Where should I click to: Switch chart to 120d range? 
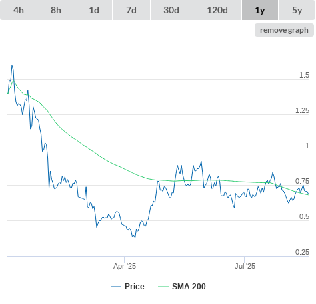pyautogui.click(x=217, y=10)
